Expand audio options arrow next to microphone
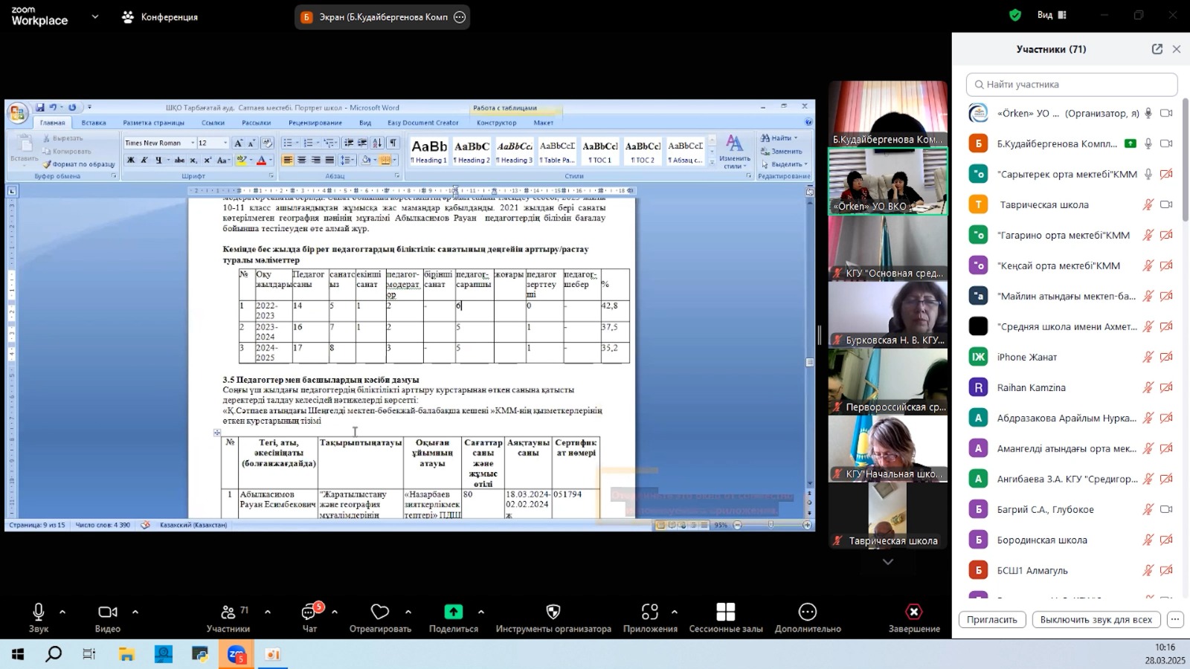The image size is (1190, 669). pos(62,612)
